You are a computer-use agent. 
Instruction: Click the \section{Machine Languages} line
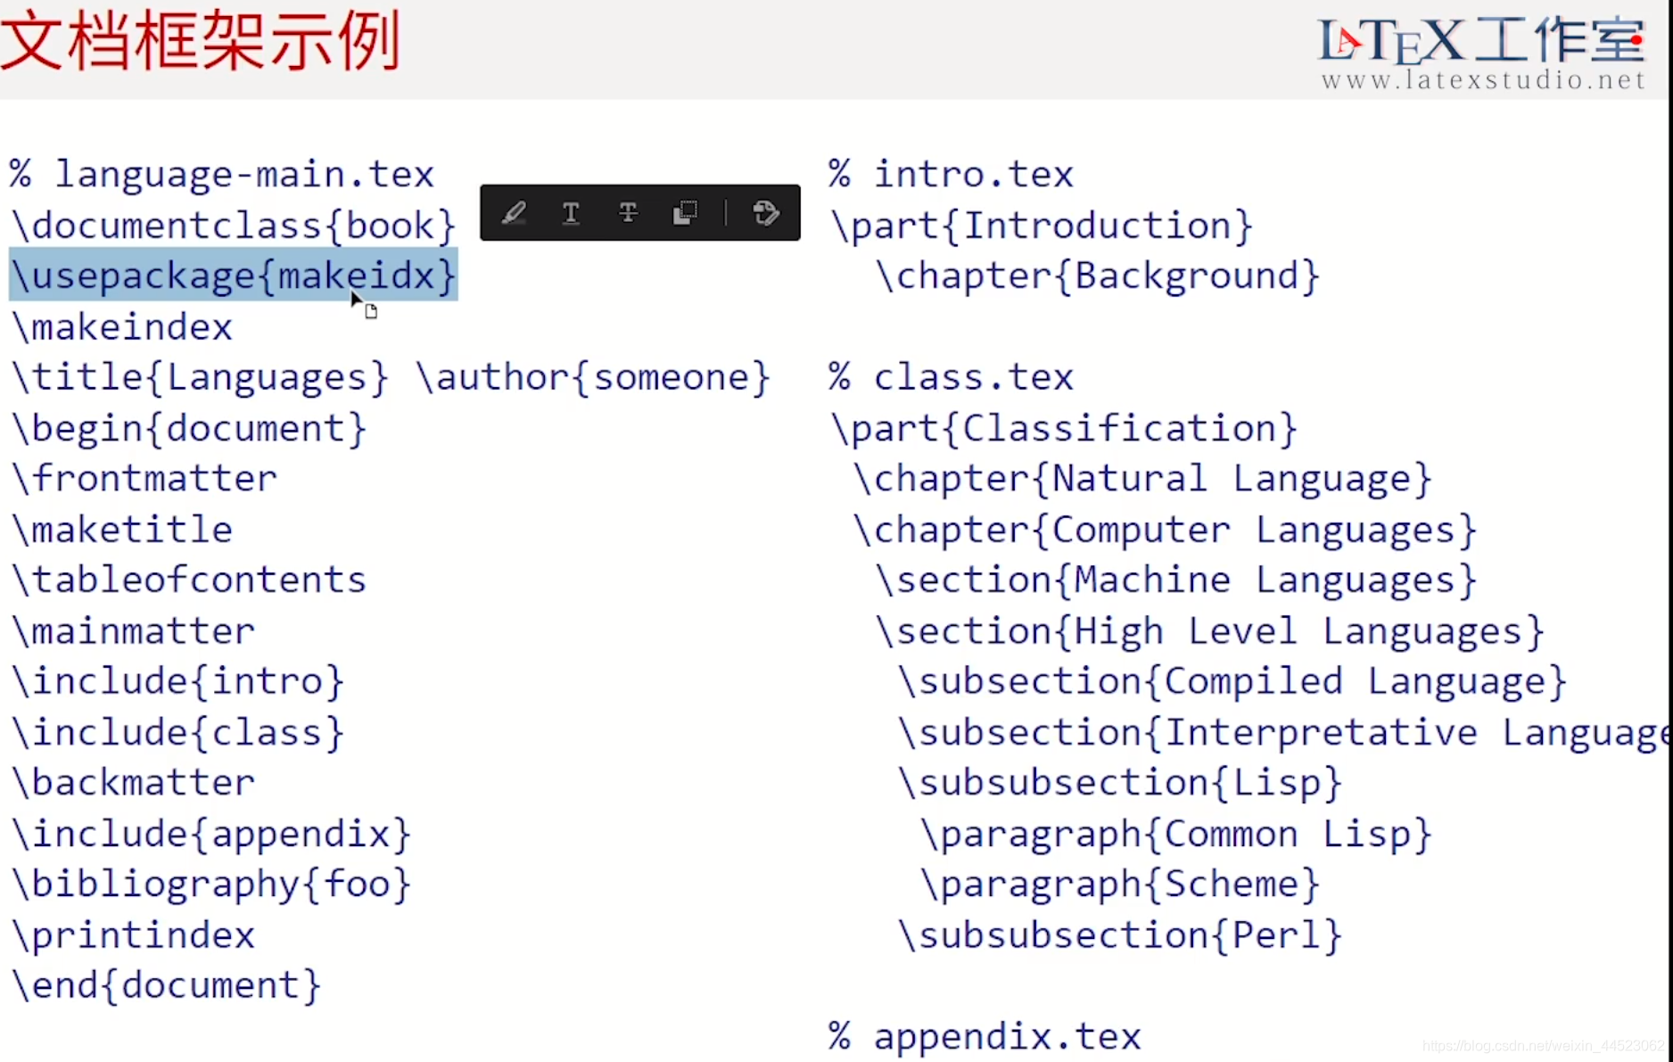click(x=1176, y=580)
